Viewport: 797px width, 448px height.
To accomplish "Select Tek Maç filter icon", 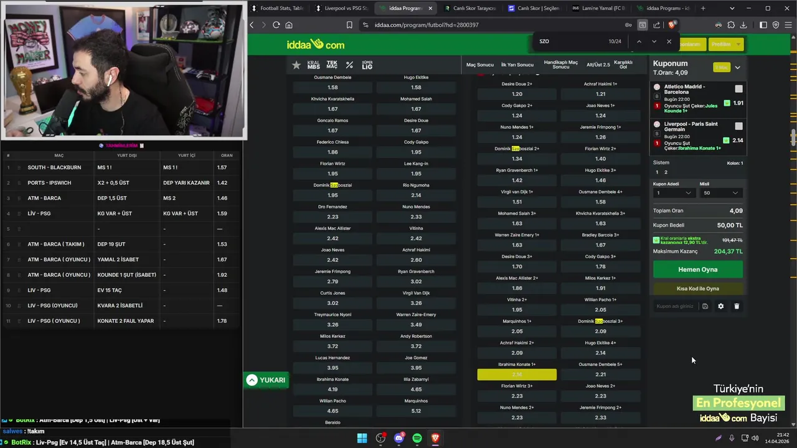I will point(332,65).
